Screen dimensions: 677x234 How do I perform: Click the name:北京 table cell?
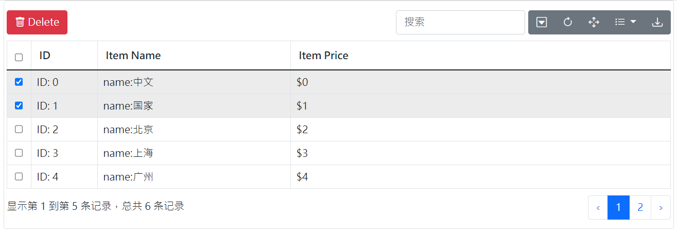tap(128, 130)
